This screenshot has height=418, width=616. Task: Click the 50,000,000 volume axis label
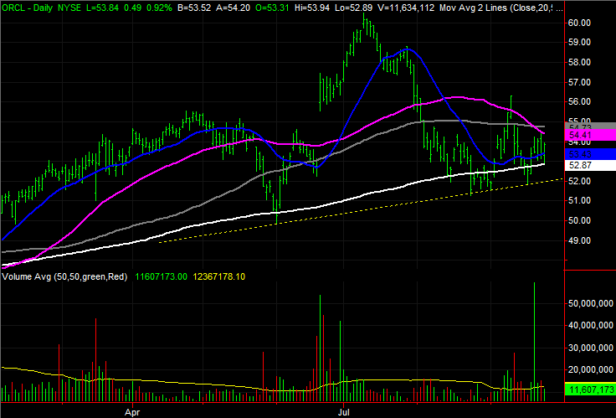(x=590, y=303)
